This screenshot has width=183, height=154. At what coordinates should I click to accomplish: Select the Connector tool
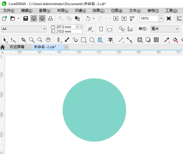tap(129, 40)
